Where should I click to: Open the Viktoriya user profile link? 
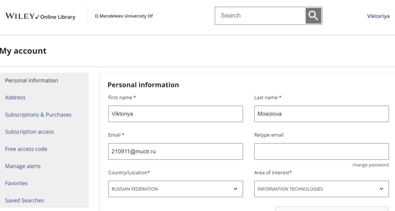[x=378, y=16]
